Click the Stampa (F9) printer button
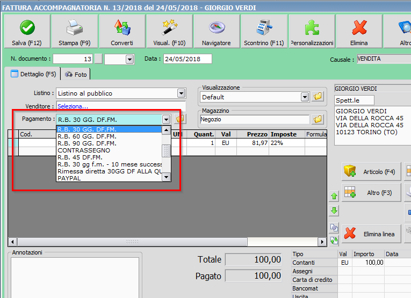Image resolution: width=411 pixels, height=298 pixels. [x=75, y=32]
